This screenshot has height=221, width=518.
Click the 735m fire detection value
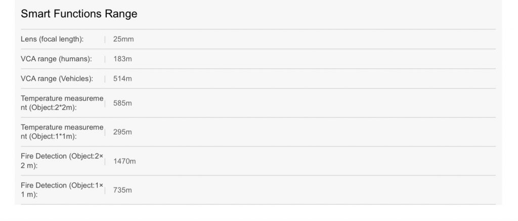pyautogui.click(x=122, y=190)
